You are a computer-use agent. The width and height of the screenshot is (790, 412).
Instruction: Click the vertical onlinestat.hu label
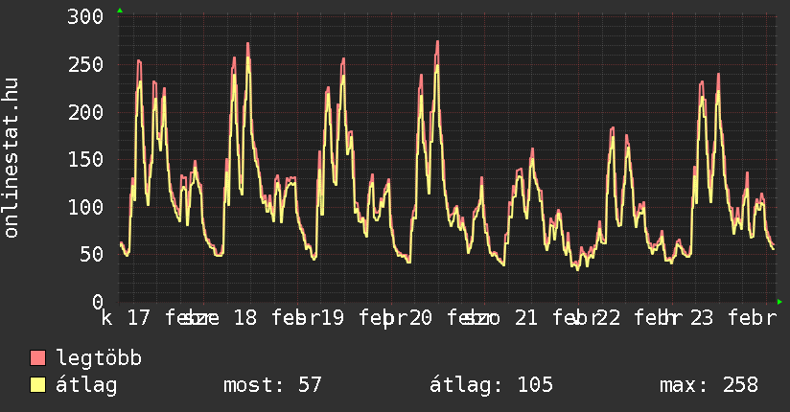[12, 159]
